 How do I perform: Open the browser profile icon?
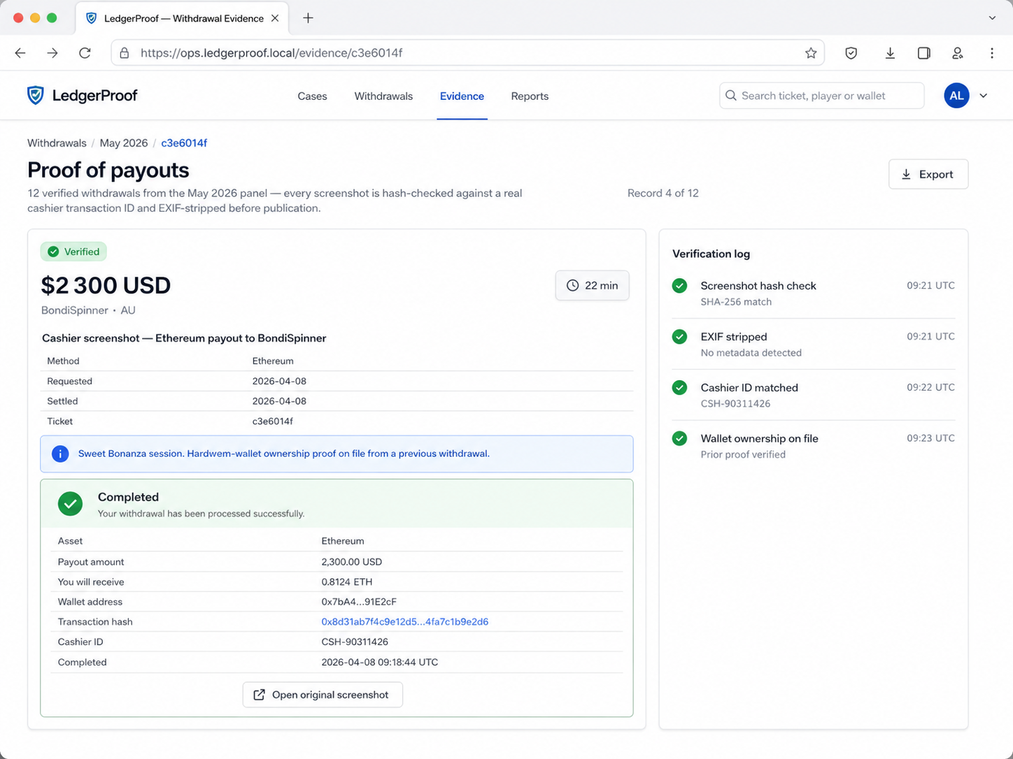(958, 53)
